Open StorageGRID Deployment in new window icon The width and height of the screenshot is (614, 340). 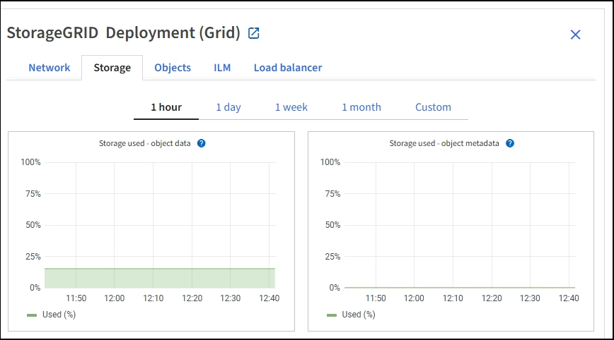tap(254, 33)
